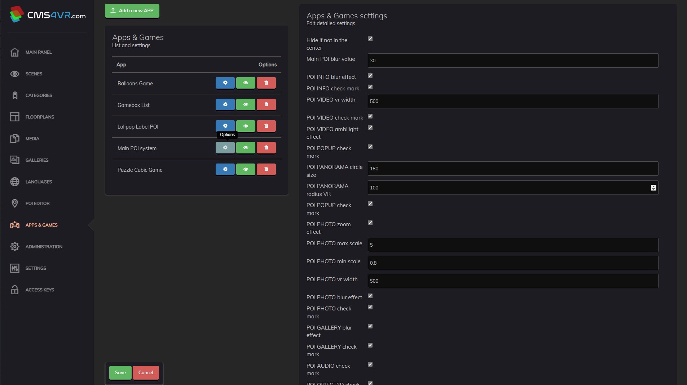687x385 pixels.
Task: Open options for Puzzle Cubic Game
Action: [225, 169]
